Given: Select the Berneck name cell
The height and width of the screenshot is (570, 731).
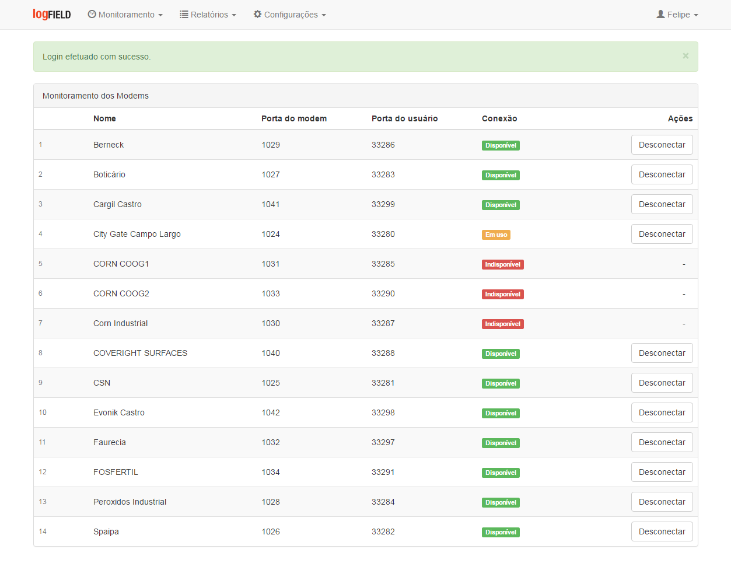Looking at the screenshot, I should [109, 145].
